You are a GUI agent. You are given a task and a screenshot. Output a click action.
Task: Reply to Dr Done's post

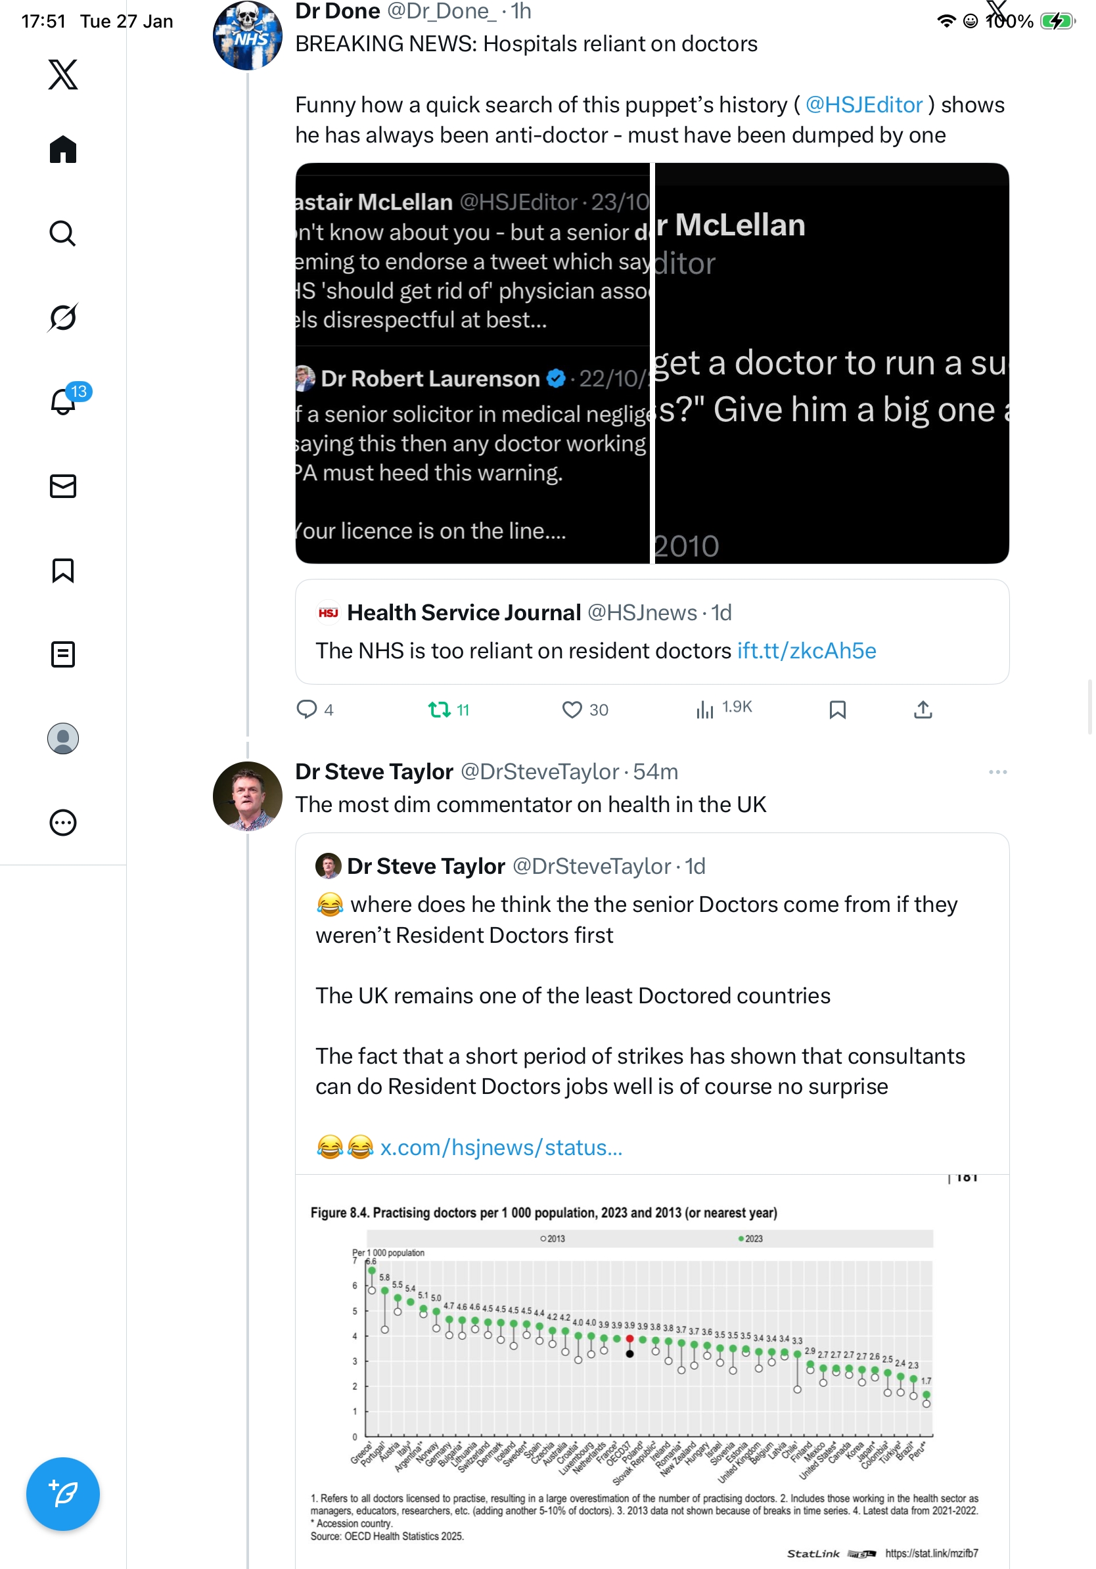click(x=307, y=710)
